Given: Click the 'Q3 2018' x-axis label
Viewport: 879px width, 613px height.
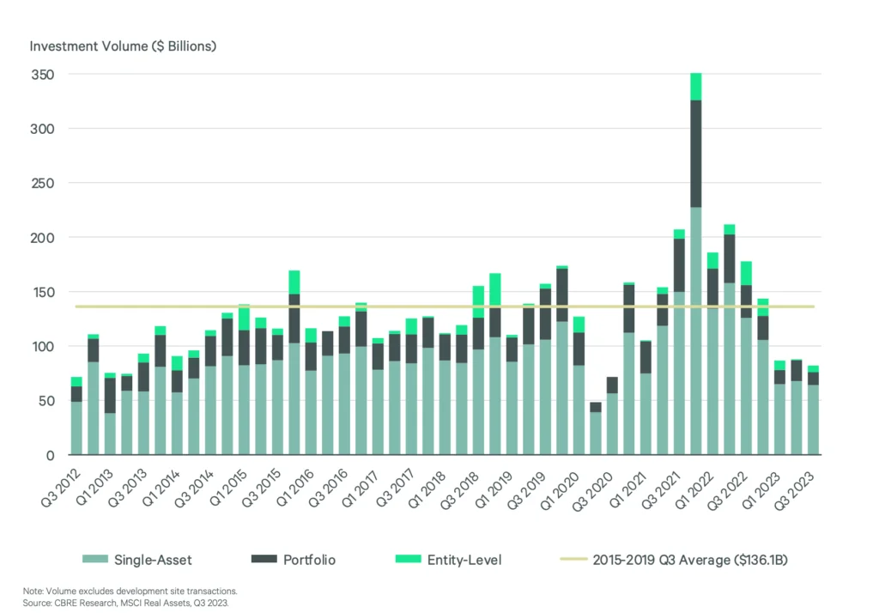Looking at the screenshot, I should (460, 490).
